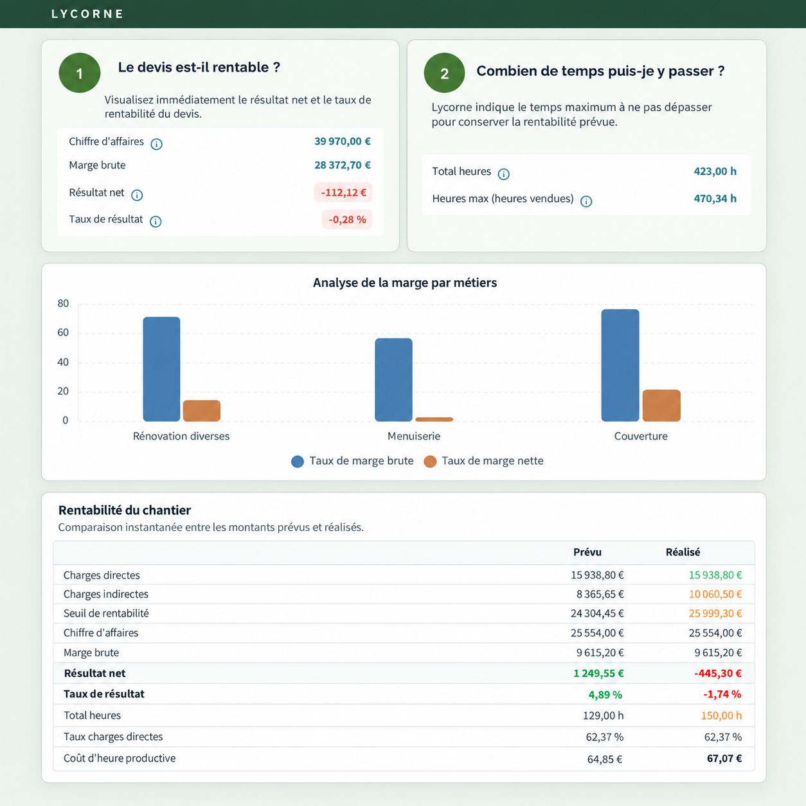Click the green rate 4,89 %
Viewport: 806px width, 806px height.
[x=605, y=695]
